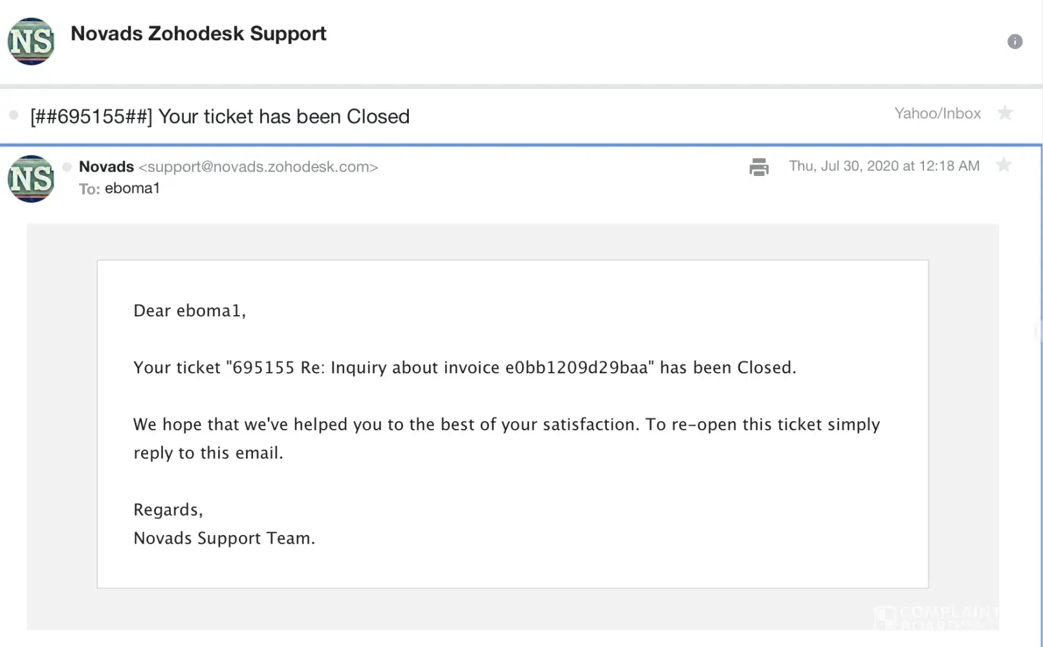Click the status dot beside Novads sender
Screen dimensions: 1043x647
click(x=67, y=167)
